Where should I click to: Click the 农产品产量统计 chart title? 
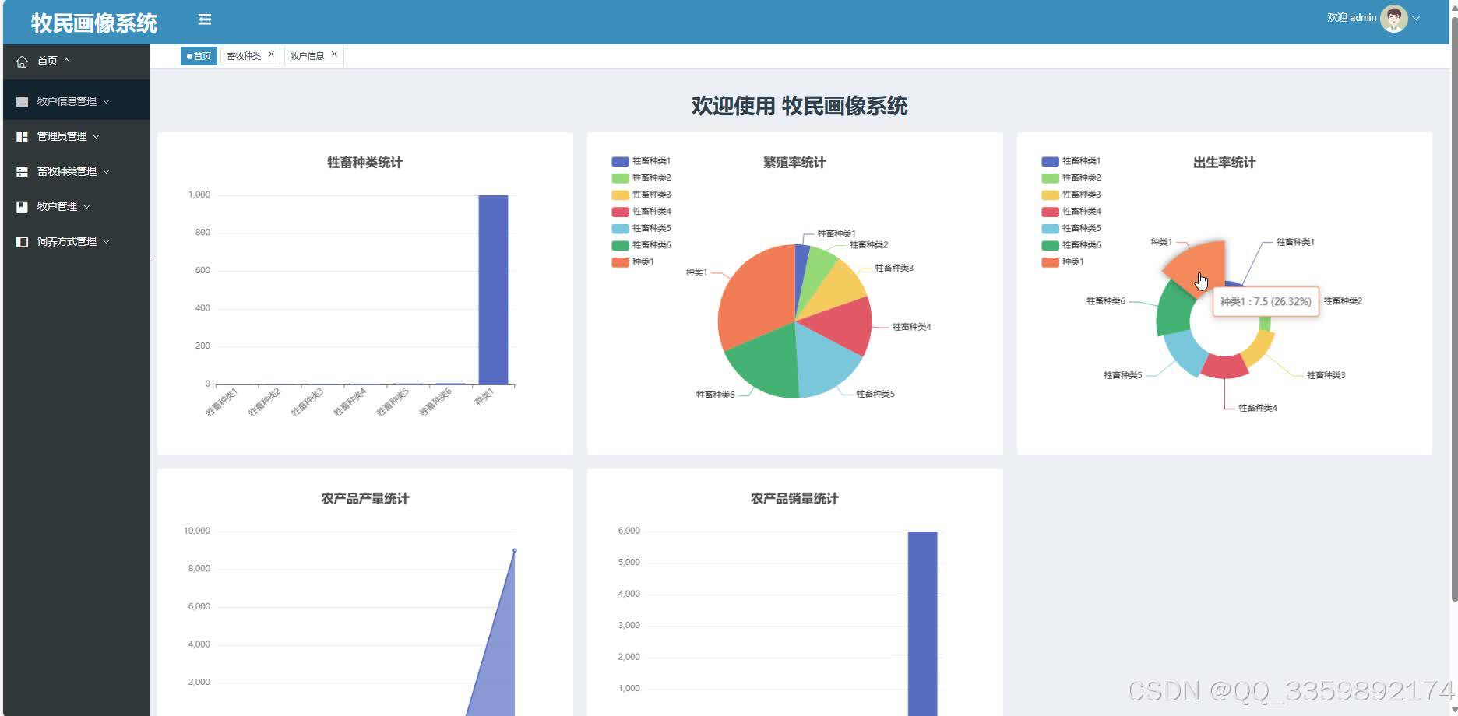364,499
